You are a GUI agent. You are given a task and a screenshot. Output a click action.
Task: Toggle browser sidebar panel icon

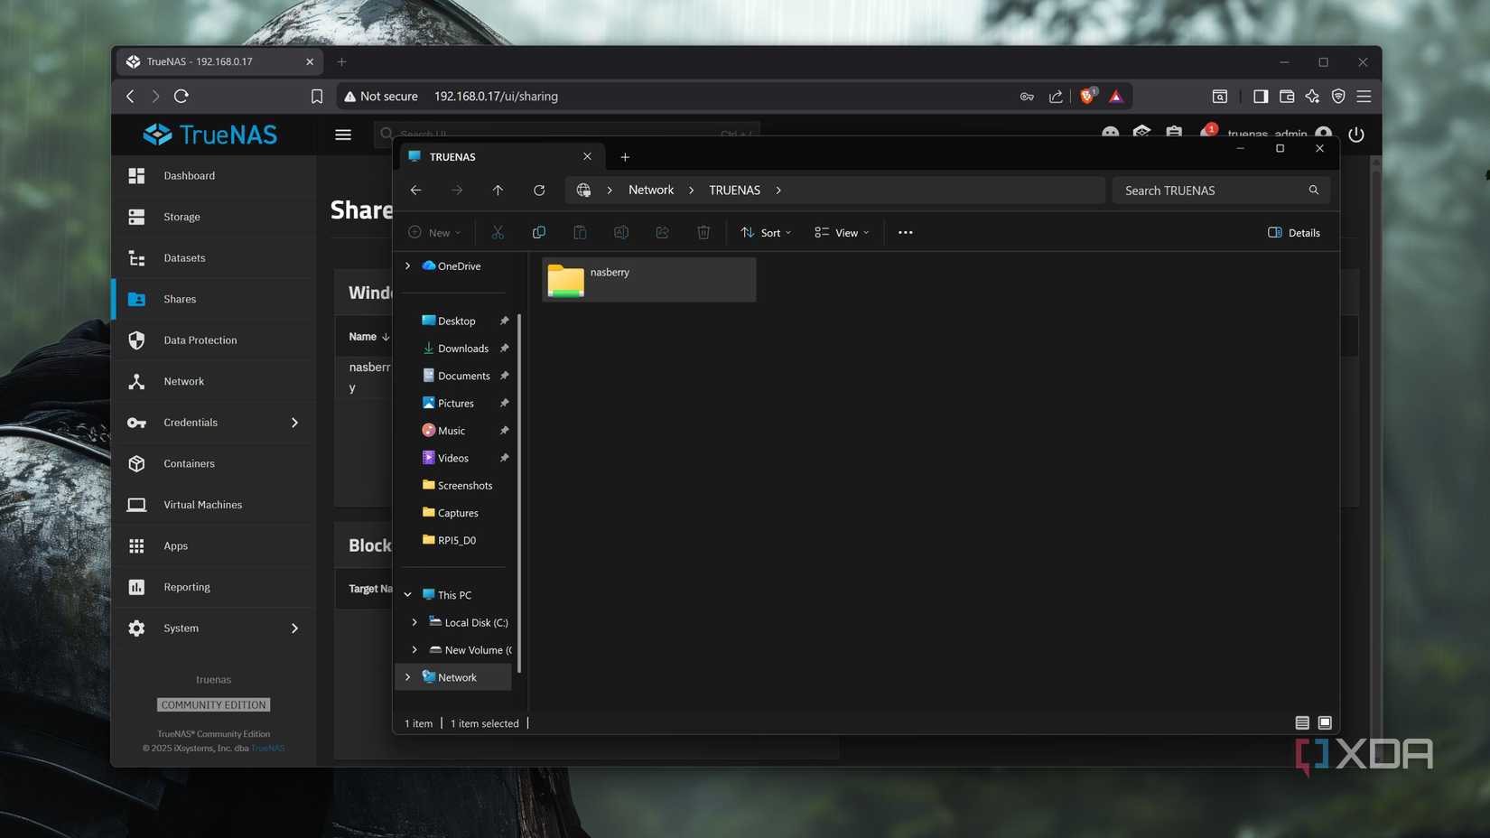click(1261, 97)
